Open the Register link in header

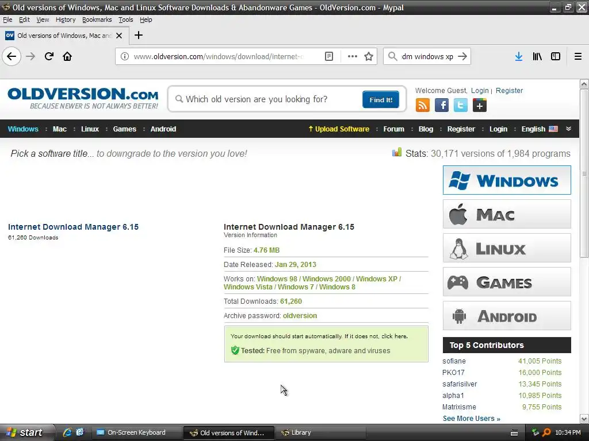point(509,90)
